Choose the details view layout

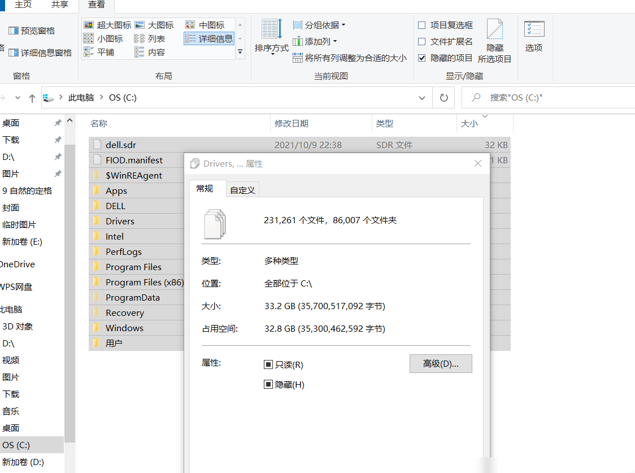[209, 38]
